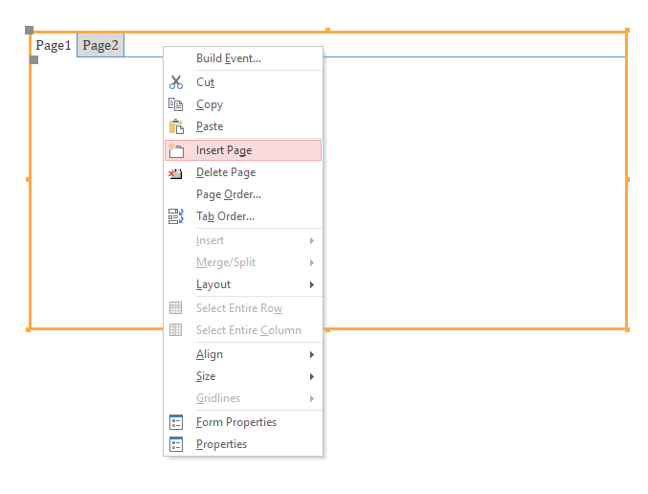This screenshot has width=648, height=494.
Task: Click the Tab Order icon
Action: (176, 216)
